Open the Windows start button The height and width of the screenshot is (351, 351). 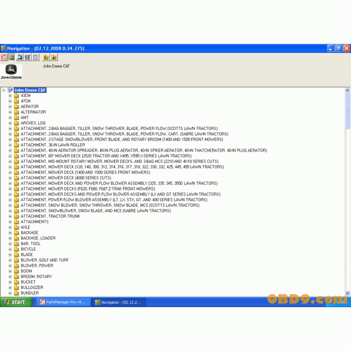point(16,302)
